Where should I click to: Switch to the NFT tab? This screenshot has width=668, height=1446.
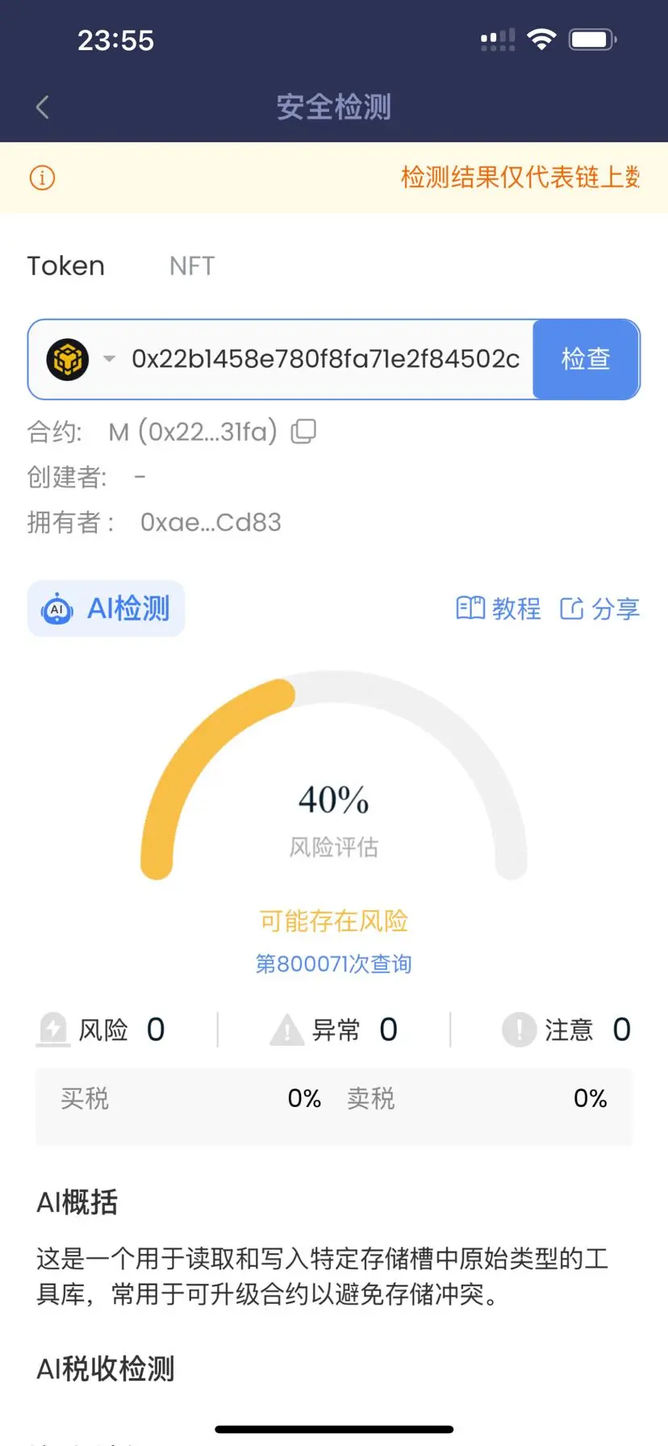click(x=192, y=266)
